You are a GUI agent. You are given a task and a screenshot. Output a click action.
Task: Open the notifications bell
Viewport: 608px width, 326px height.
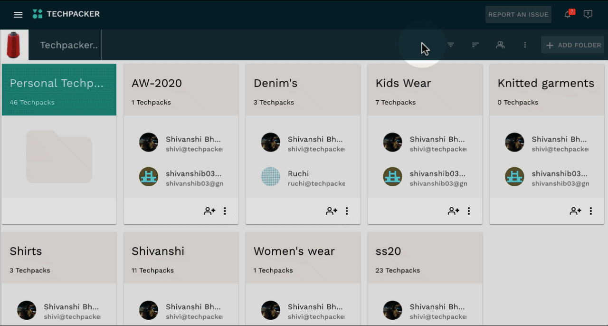pyautogui.click(x=568, y=14)
